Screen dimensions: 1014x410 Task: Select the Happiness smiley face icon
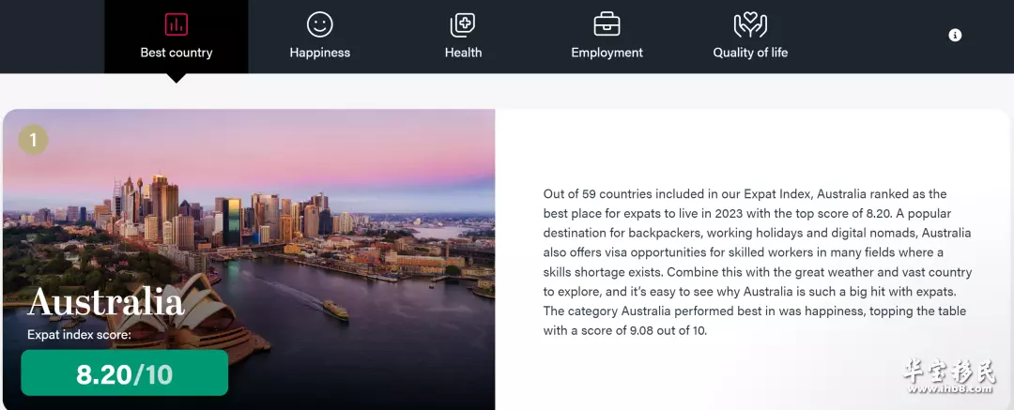coord(319,24)
